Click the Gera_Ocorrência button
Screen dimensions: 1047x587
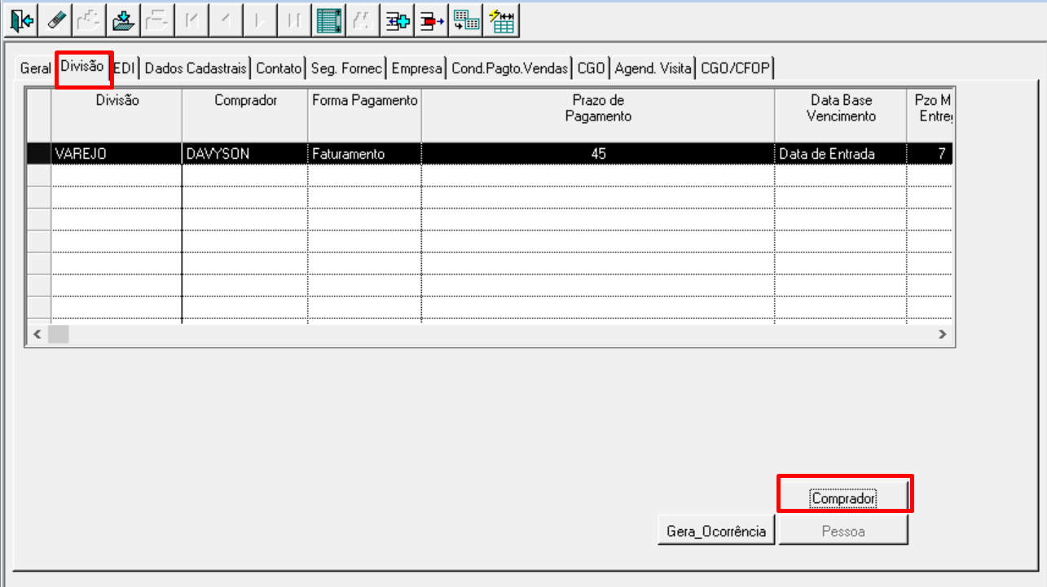point(716,531)
